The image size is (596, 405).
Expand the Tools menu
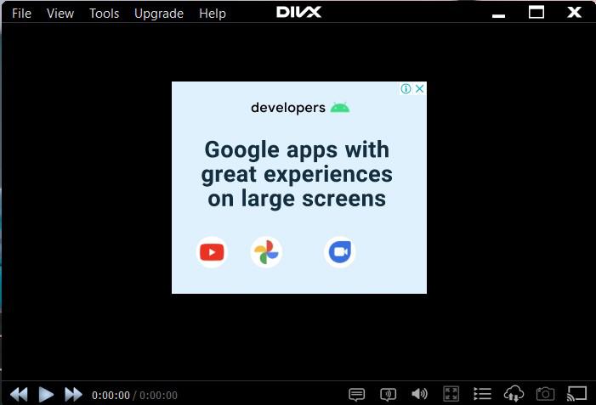[104, 14]
